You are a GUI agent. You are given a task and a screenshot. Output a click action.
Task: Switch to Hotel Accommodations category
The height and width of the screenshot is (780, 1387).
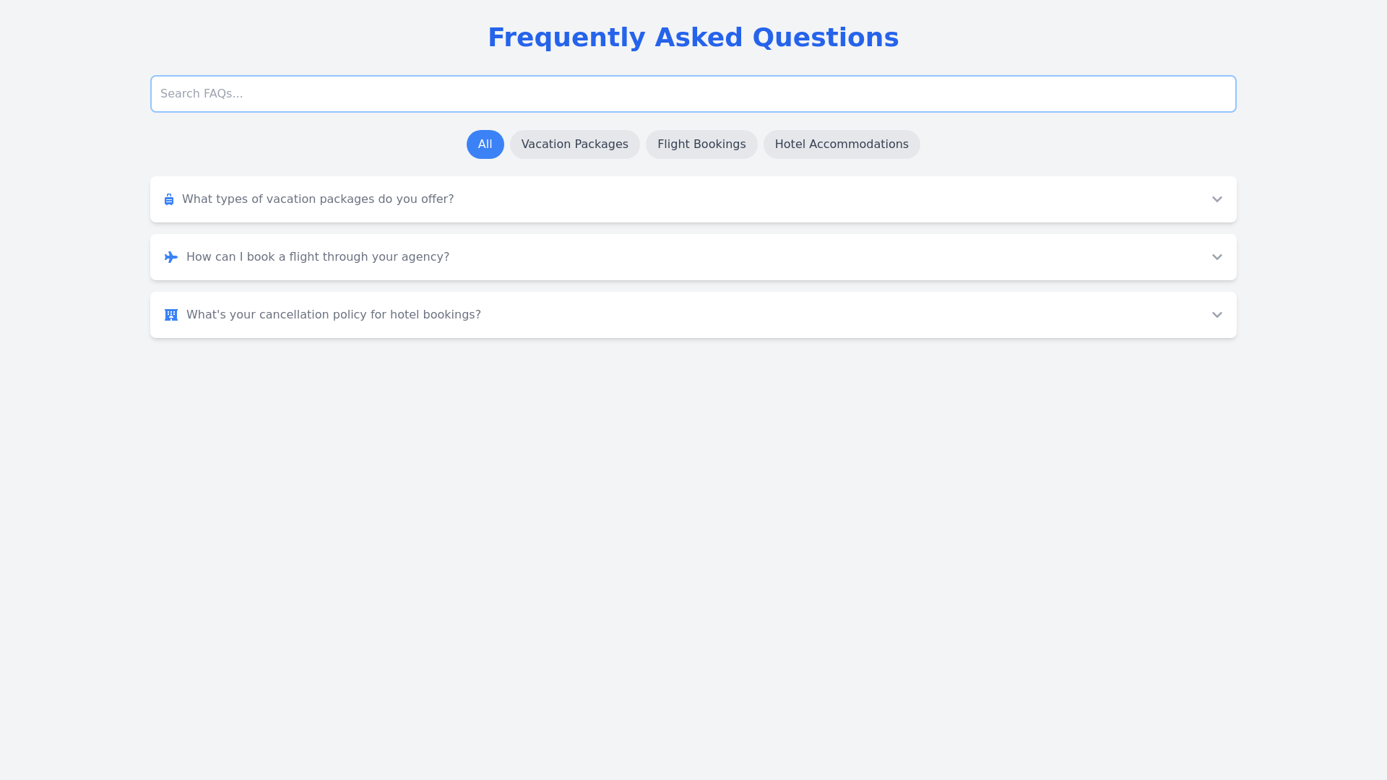[841, 144]
